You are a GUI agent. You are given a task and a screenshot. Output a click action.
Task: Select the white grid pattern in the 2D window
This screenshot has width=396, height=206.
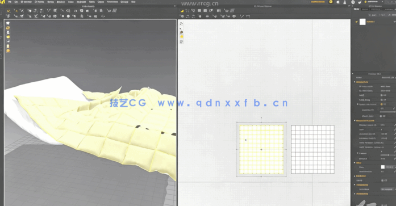312,149
